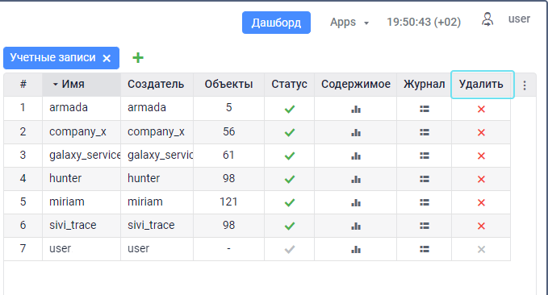This screenshot has height=295, width=548.
Task: Open contents chart icon for user row
Action: [x=356, y=250]
